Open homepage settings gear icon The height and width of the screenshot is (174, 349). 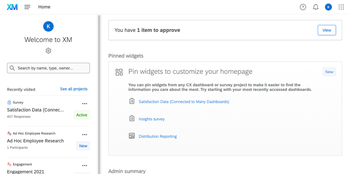click(x=48, y=51)
